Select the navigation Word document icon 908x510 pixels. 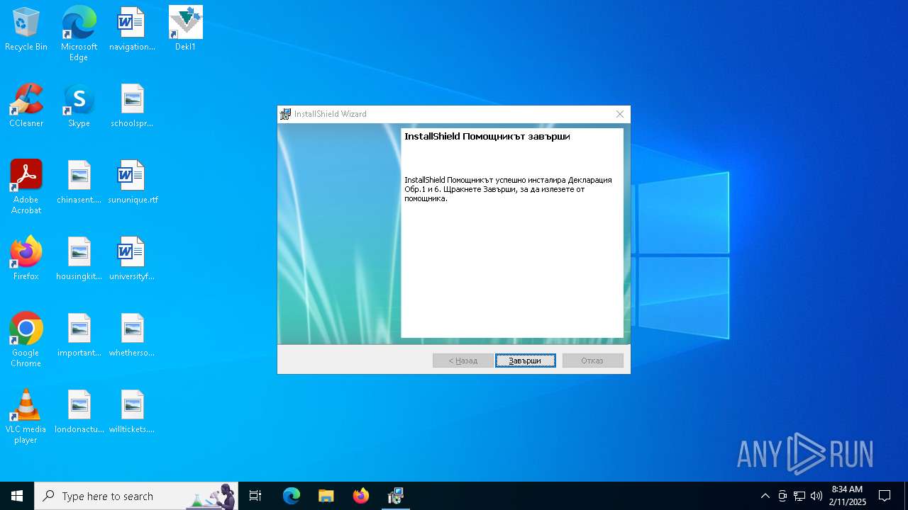click(132, 29)
